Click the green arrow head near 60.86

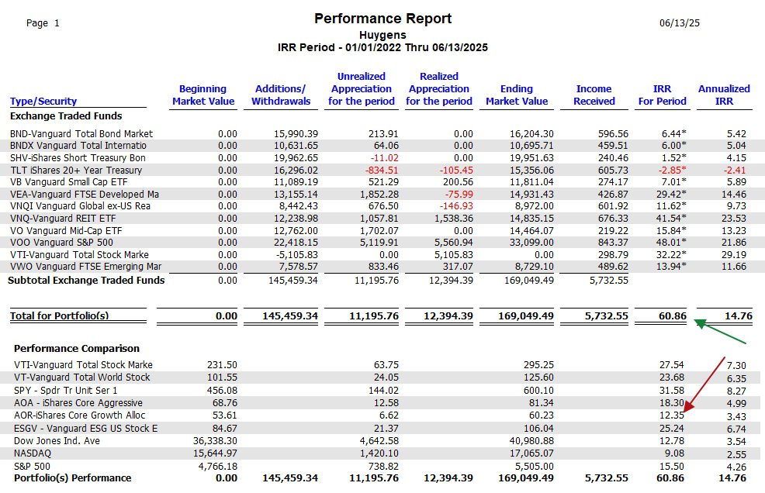(x=700, y=323)
